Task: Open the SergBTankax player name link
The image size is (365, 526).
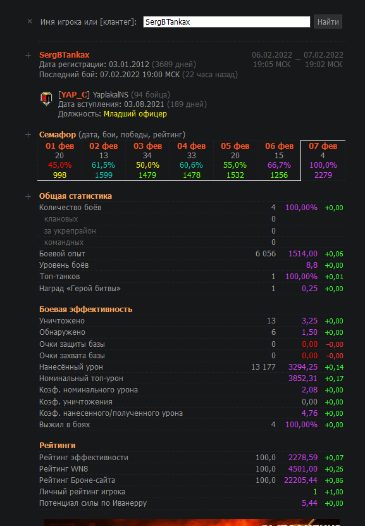Action: pyautogui.click(x=65, y=55)
